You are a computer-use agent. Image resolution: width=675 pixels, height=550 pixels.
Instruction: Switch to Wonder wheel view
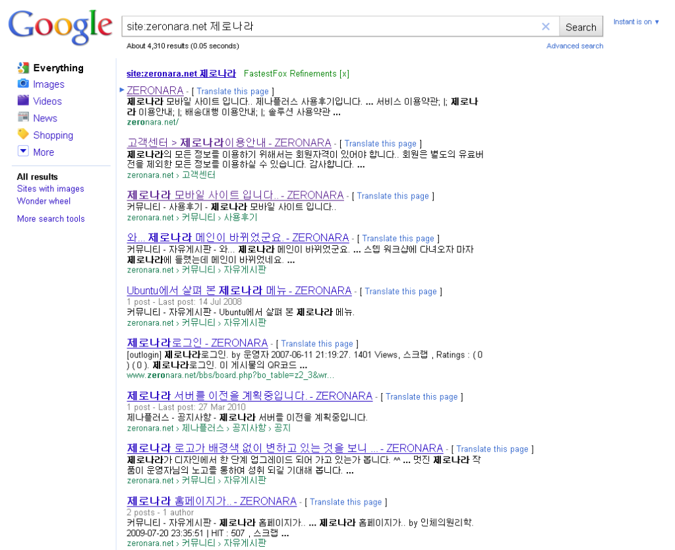pyautogui.click(x=44, y=201)
